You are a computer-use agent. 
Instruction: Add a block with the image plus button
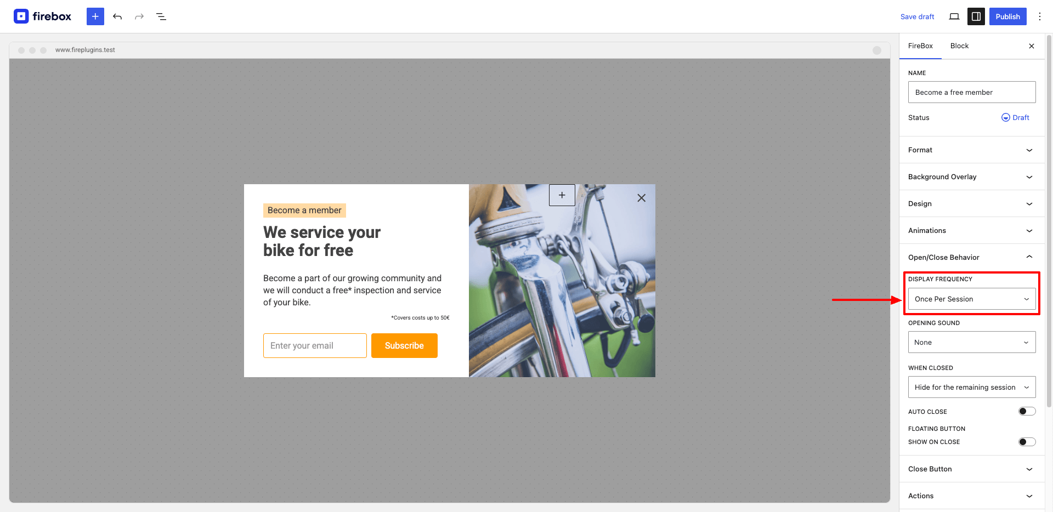pos(562,195)
